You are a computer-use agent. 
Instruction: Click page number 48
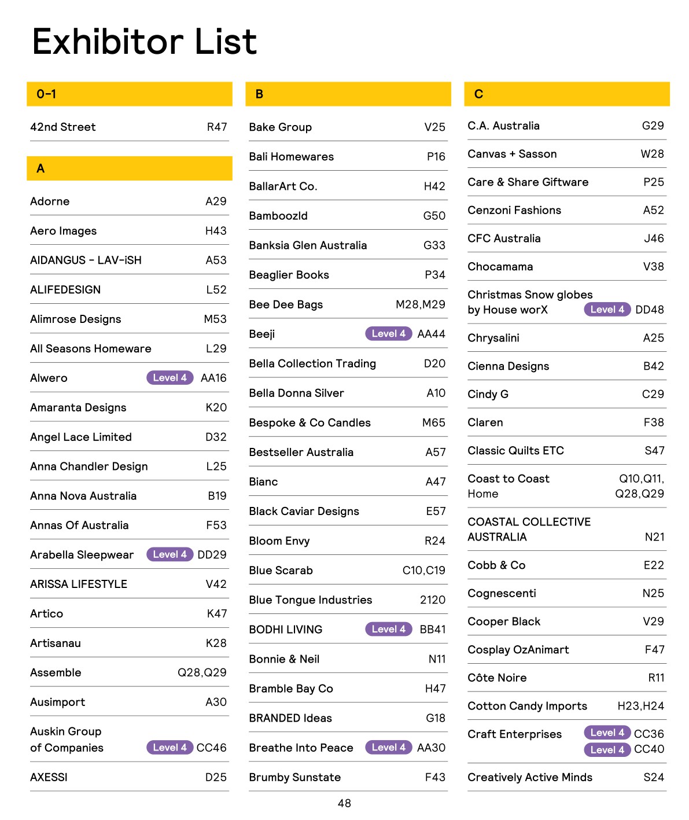point(344,803)
